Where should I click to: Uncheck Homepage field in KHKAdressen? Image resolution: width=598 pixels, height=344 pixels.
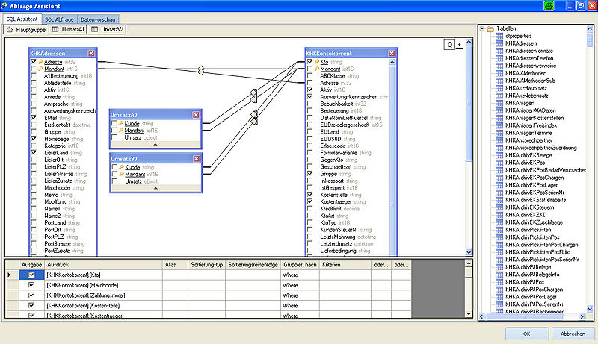click(x=34, y=139)
